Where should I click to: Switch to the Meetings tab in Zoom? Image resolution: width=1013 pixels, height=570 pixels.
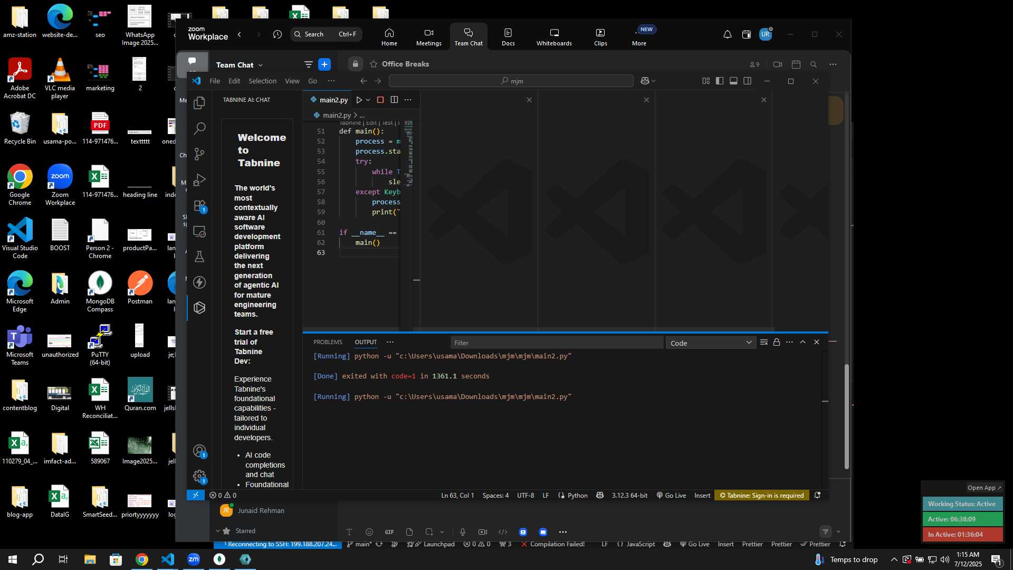tap(428, 37)
